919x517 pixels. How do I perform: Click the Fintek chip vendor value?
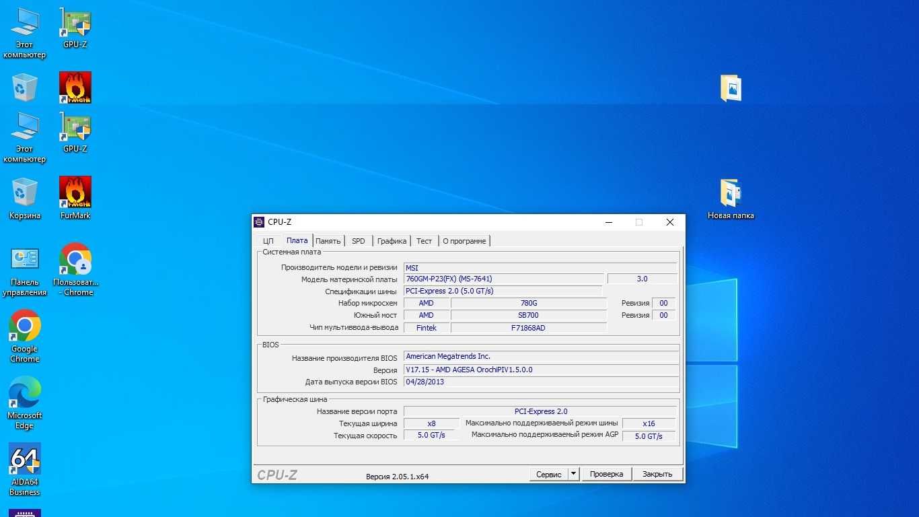click(427, 328)
